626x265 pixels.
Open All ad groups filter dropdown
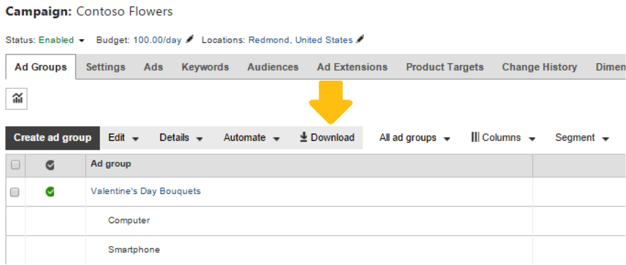415,137
